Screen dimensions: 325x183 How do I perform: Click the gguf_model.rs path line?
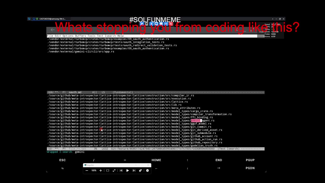129,124
